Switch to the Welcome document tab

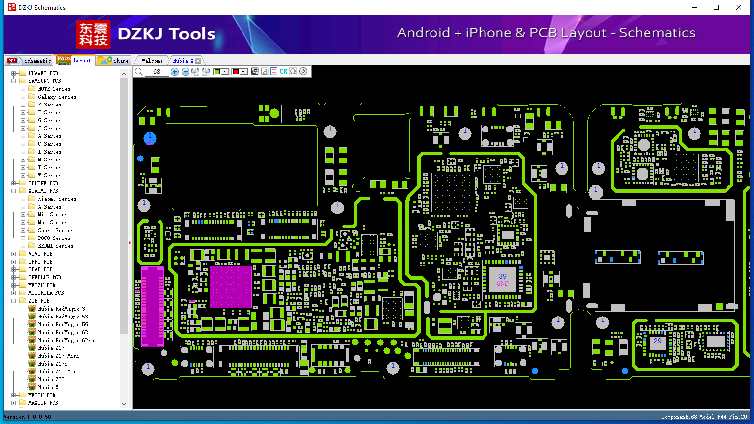tap(152, 61)
